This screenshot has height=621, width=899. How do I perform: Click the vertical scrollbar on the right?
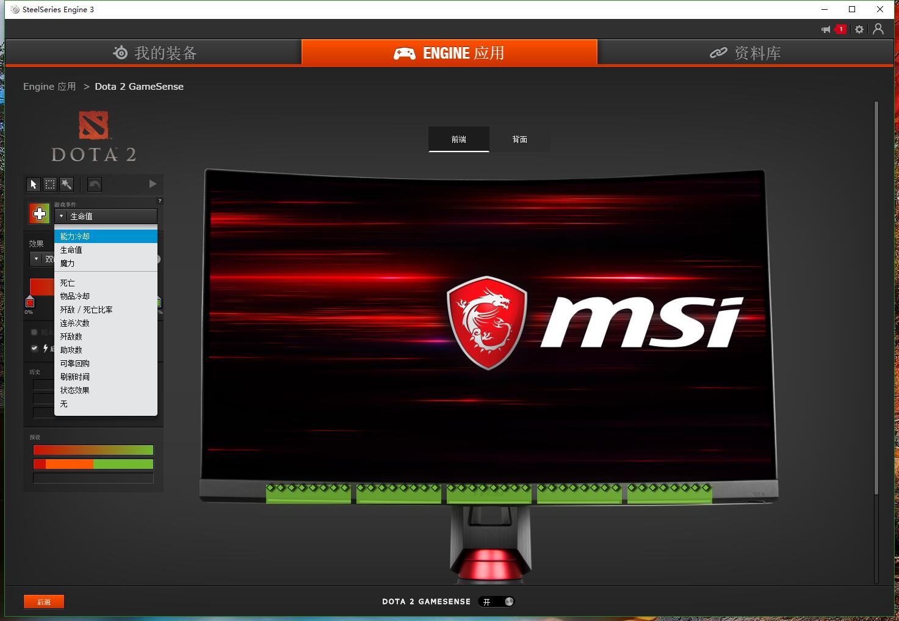click(876, 298)
